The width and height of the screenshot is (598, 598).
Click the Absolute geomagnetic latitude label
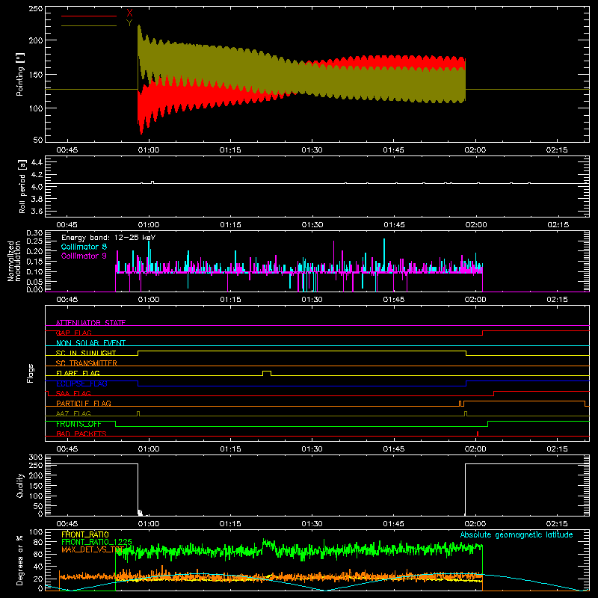click(517, 534)
